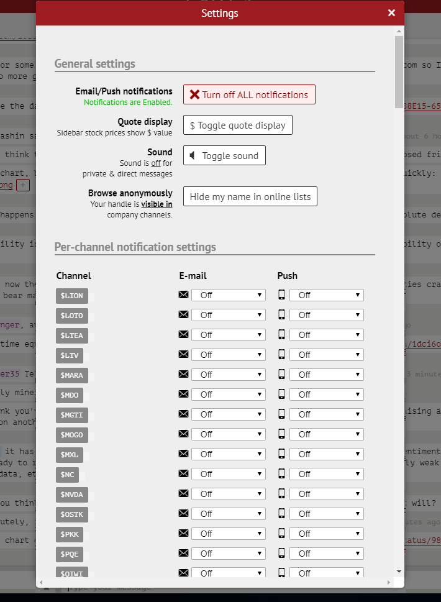Click the envelope icon in $NC row

(183, 473)
